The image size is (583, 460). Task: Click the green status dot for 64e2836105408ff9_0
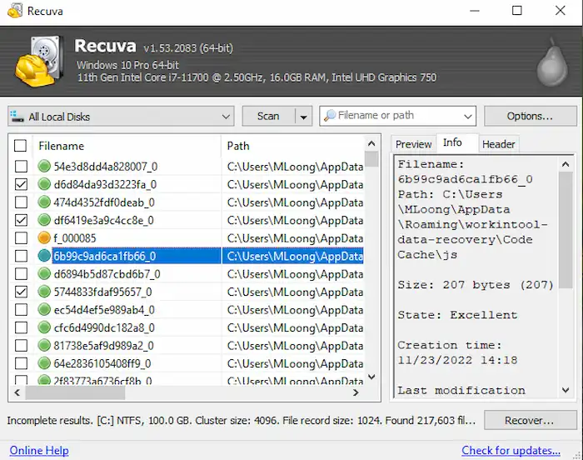coord(44,363)
